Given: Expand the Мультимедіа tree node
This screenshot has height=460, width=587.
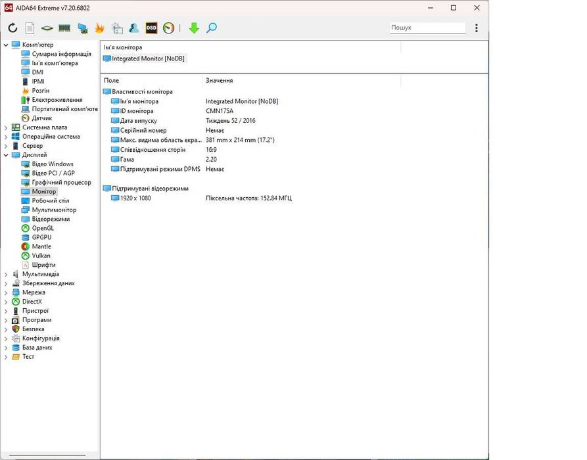Looking at the screenshot, I should [6, 274].
